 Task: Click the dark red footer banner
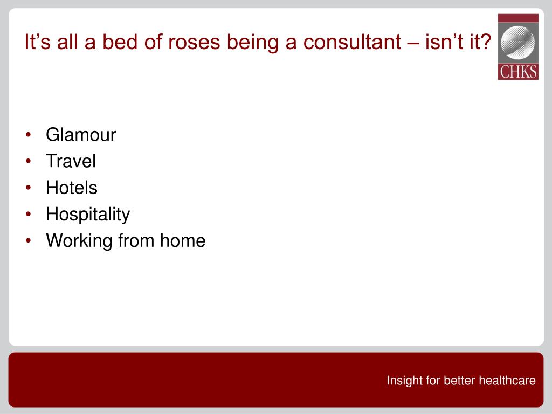[276, 380]
